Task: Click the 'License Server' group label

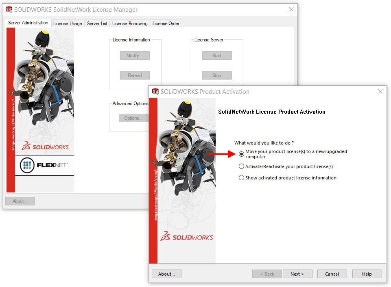Action: (x=209, y=40)
